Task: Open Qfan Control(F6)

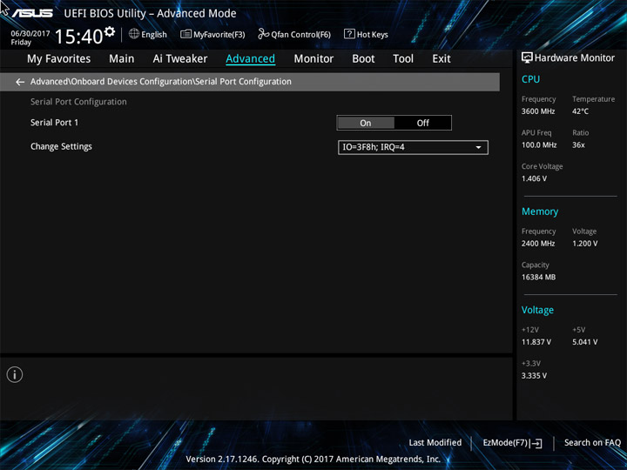Action: (x=294, y=34)
